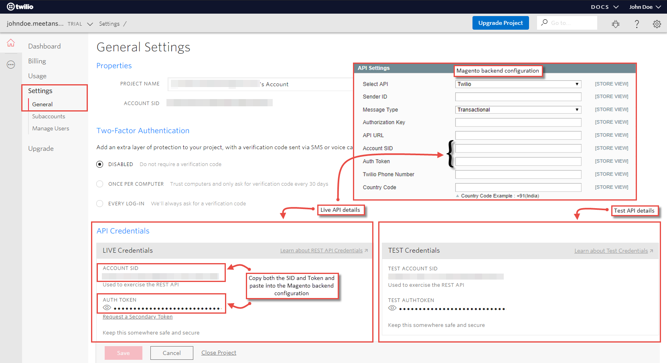
Task: Select Once Per Computer option
Action: coord(99,184)
